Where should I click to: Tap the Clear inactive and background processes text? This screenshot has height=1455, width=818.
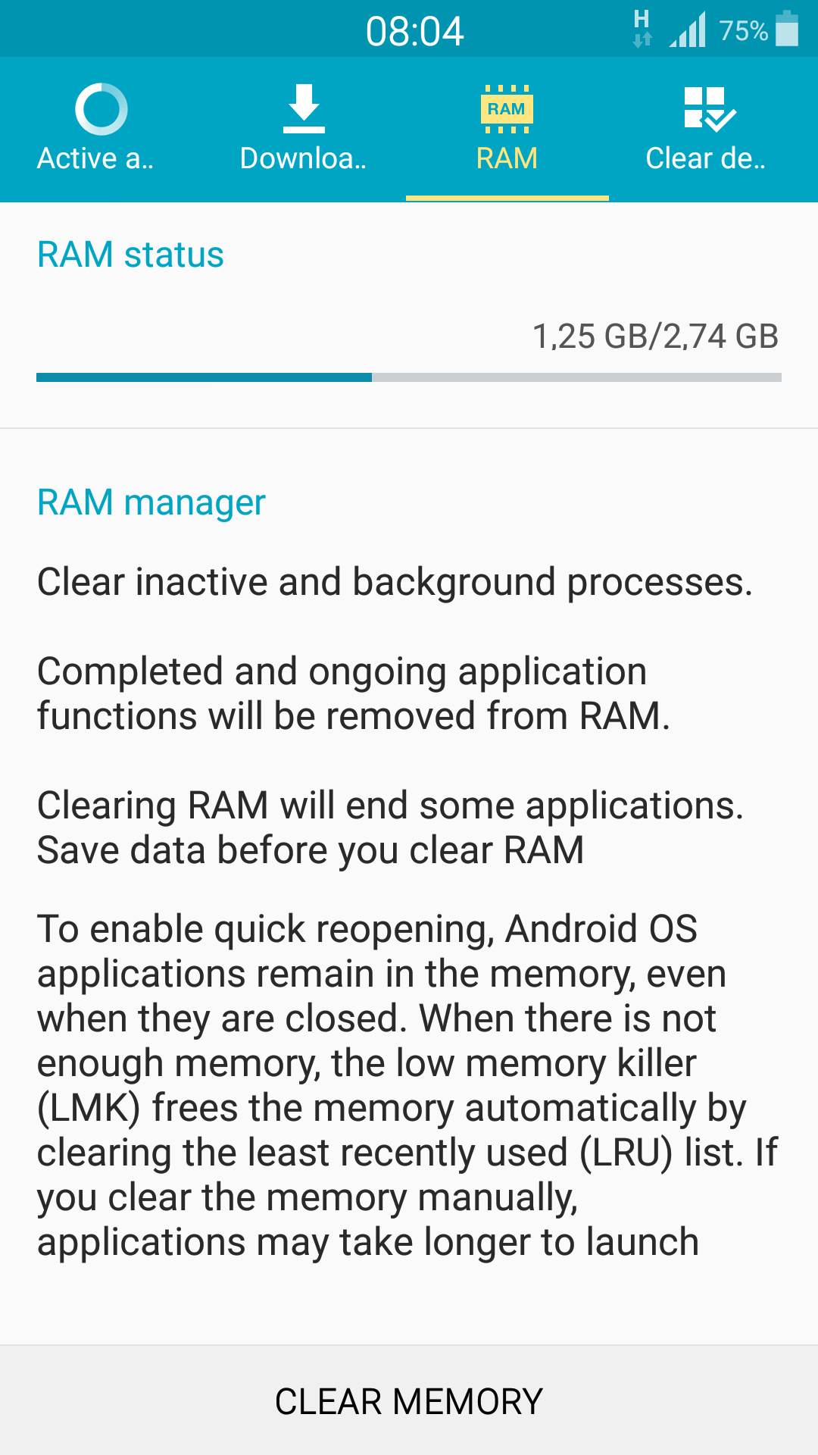(395, 582)
